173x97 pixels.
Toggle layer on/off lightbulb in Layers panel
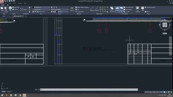(52, 12)
